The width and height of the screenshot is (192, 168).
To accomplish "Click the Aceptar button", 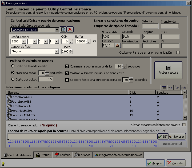I will point(155,163).
